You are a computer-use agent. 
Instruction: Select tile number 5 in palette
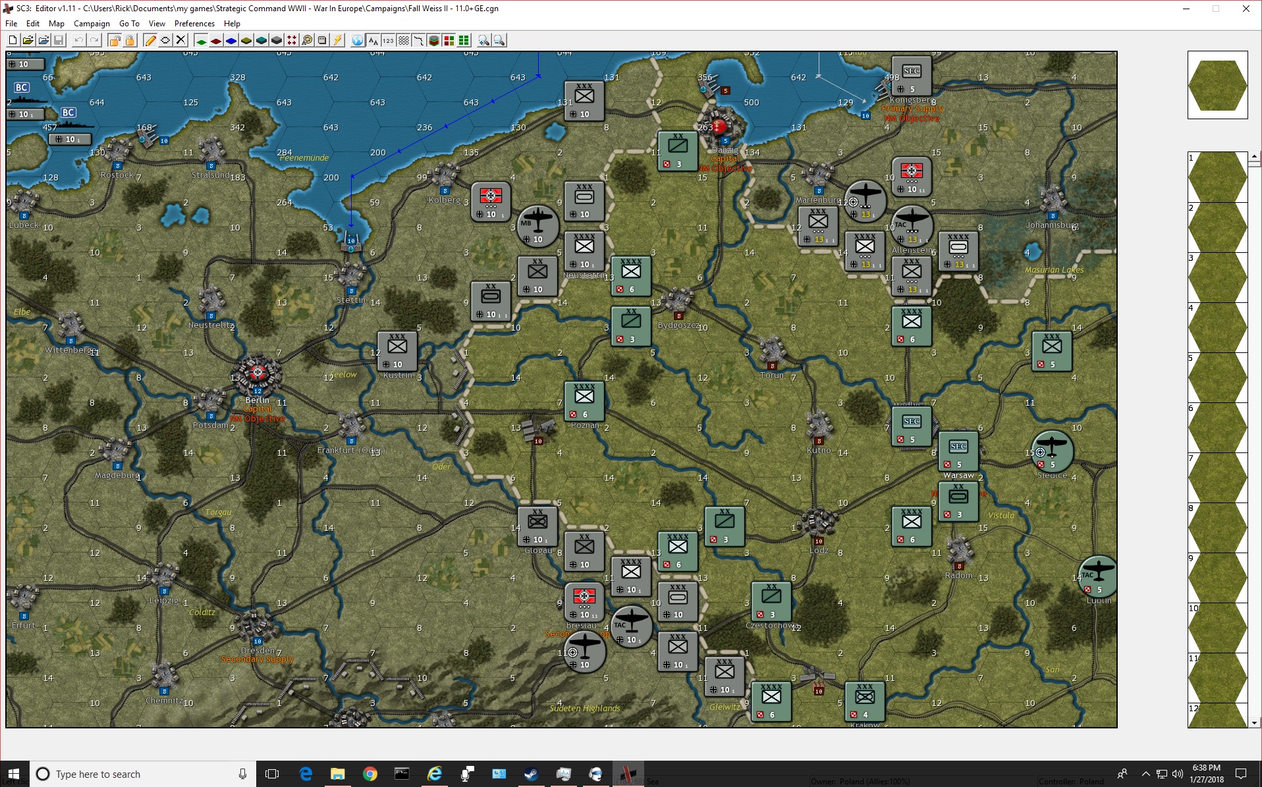tap(1217, 377)
